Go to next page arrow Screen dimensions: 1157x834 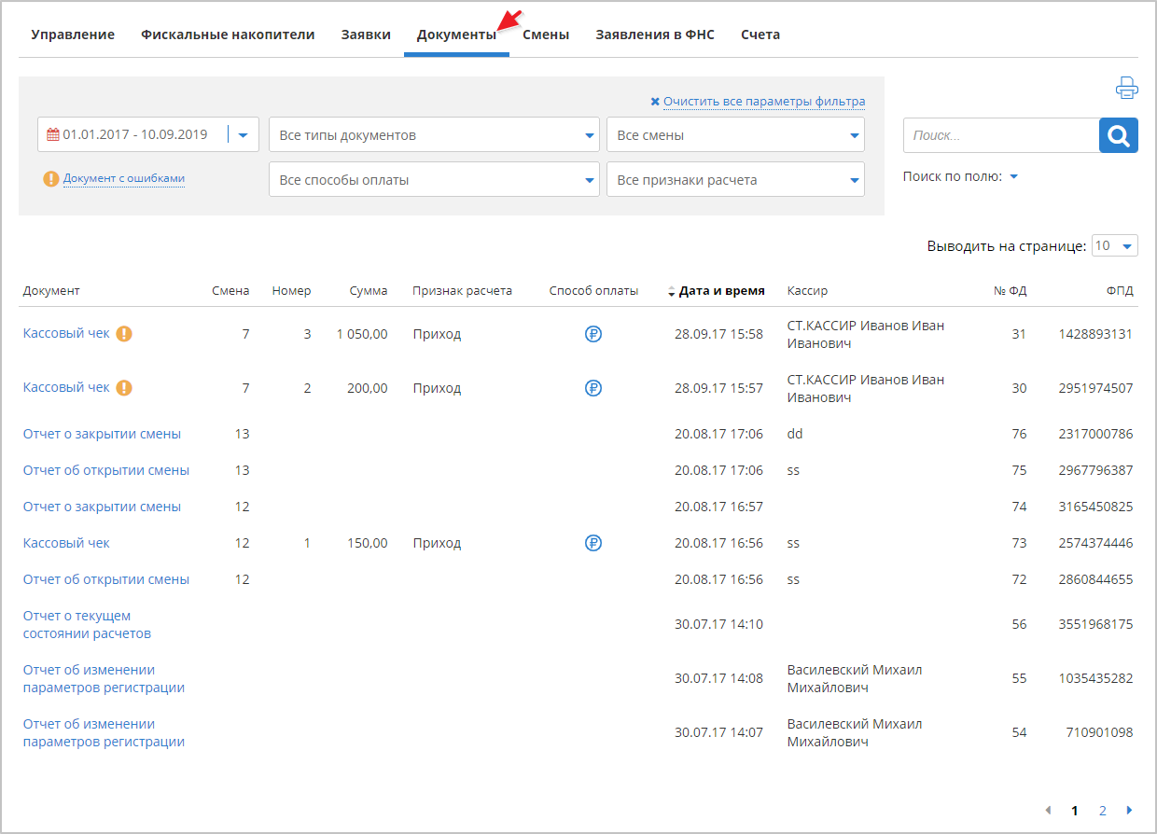point(1130,811)
